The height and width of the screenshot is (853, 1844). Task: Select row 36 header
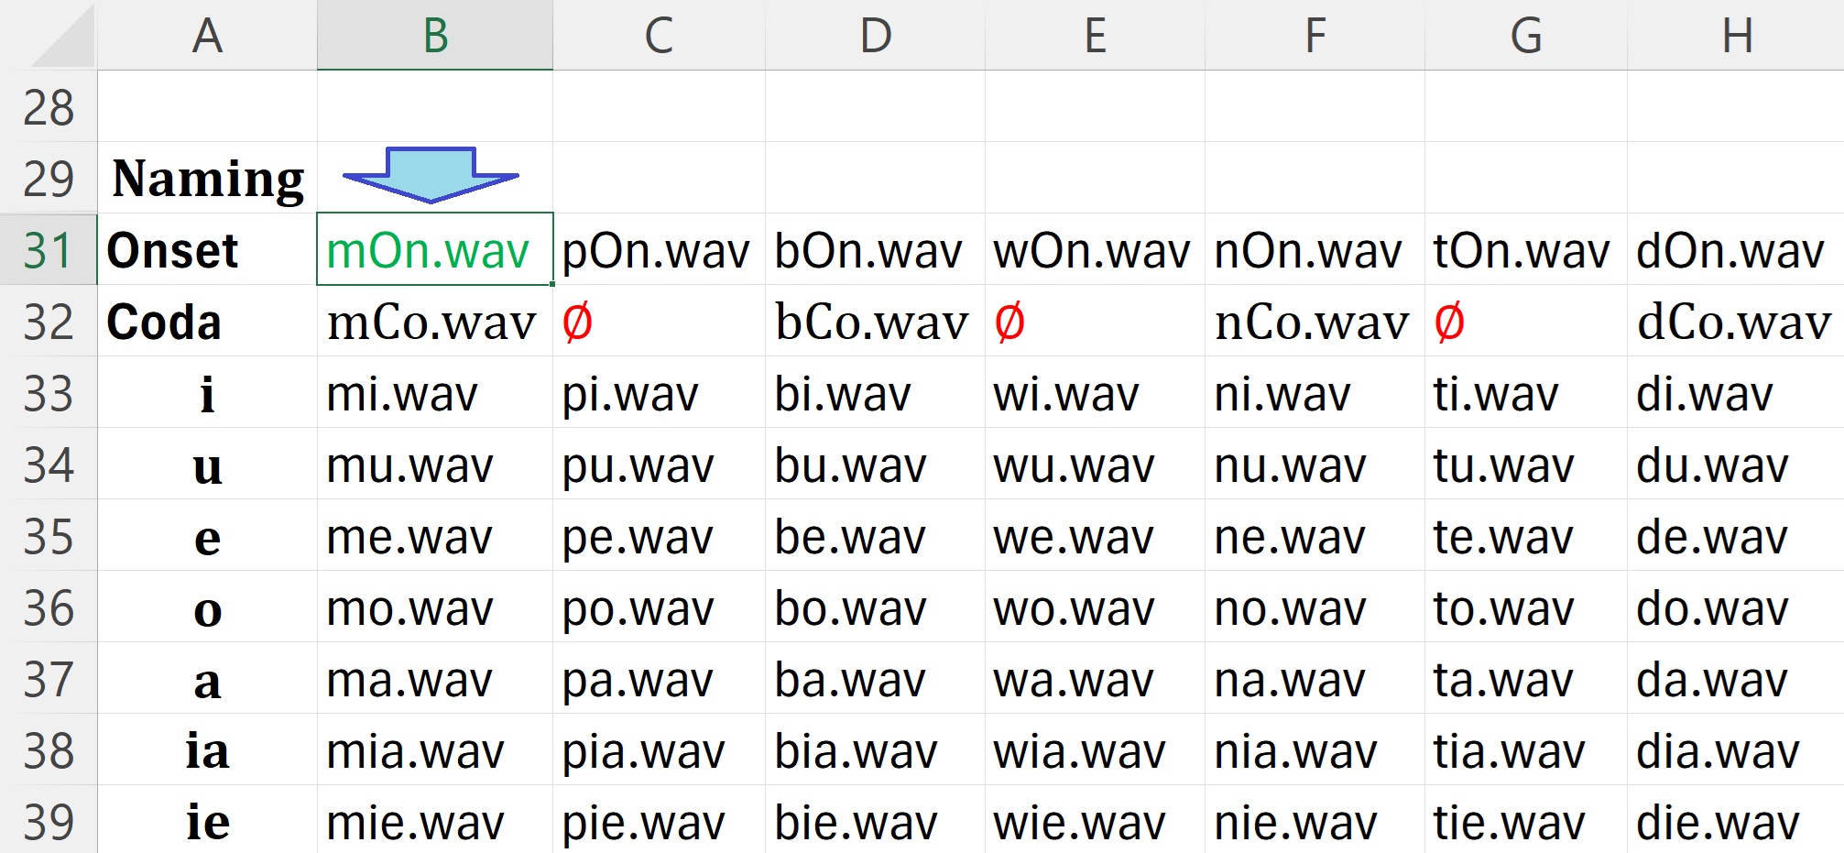49,608
